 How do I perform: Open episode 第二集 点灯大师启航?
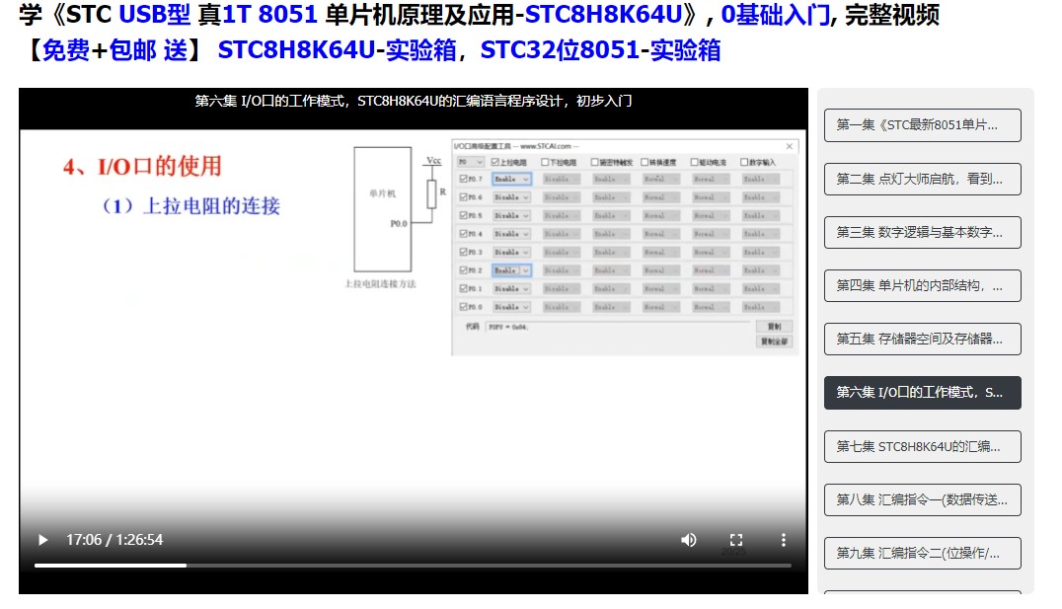tap(923, 179)
